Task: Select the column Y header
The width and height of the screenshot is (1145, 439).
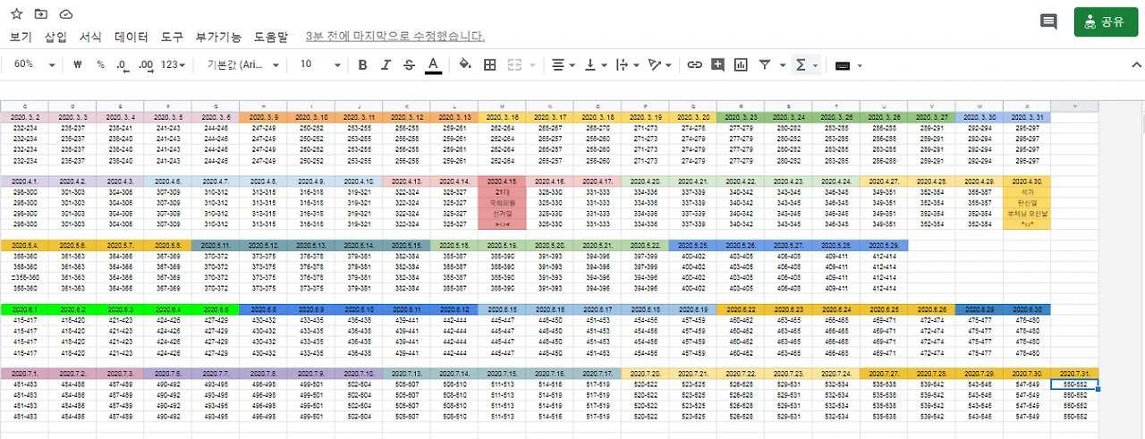Action: 1074,106
